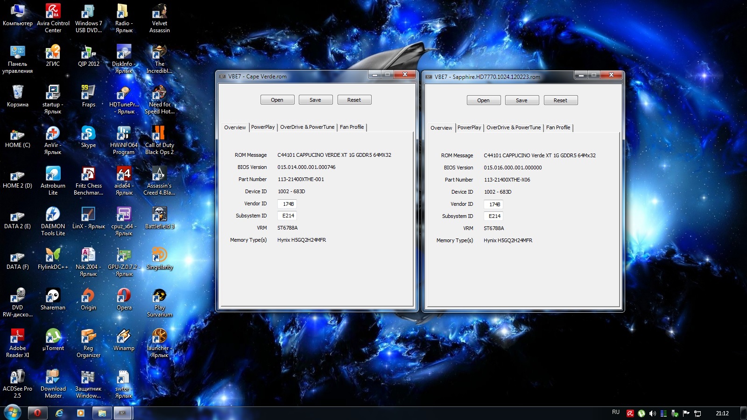
Task: Select the Download Master desktop icon
Action: 53,384
